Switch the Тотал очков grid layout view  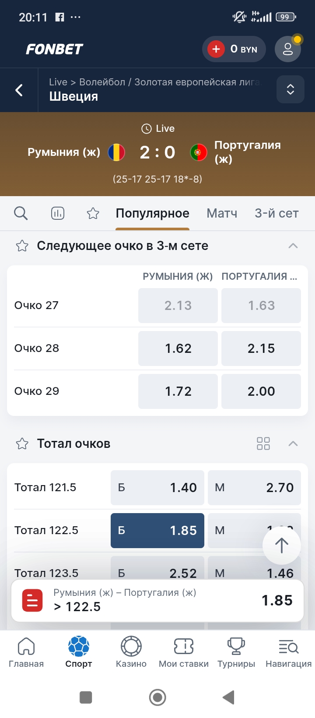[x=263, y=443]
